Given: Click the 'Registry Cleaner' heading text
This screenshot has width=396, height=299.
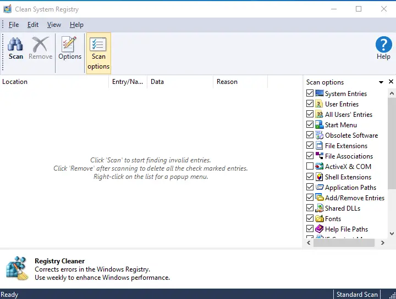Looking at the screenshot, I should coord(59,261).
